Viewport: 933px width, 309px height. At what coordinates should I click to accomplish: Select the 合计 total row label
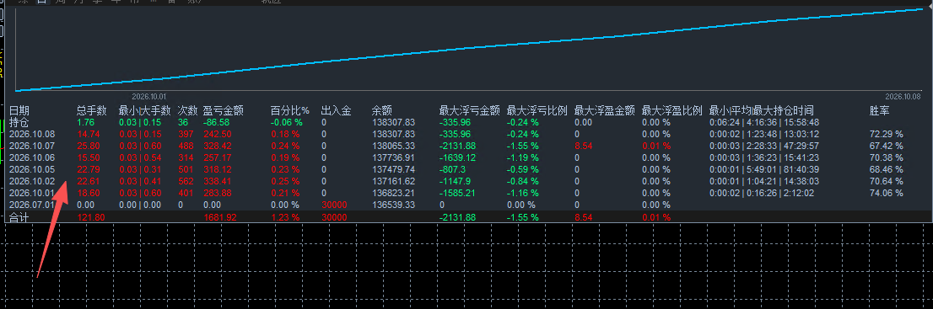click(x=19, y=218)
